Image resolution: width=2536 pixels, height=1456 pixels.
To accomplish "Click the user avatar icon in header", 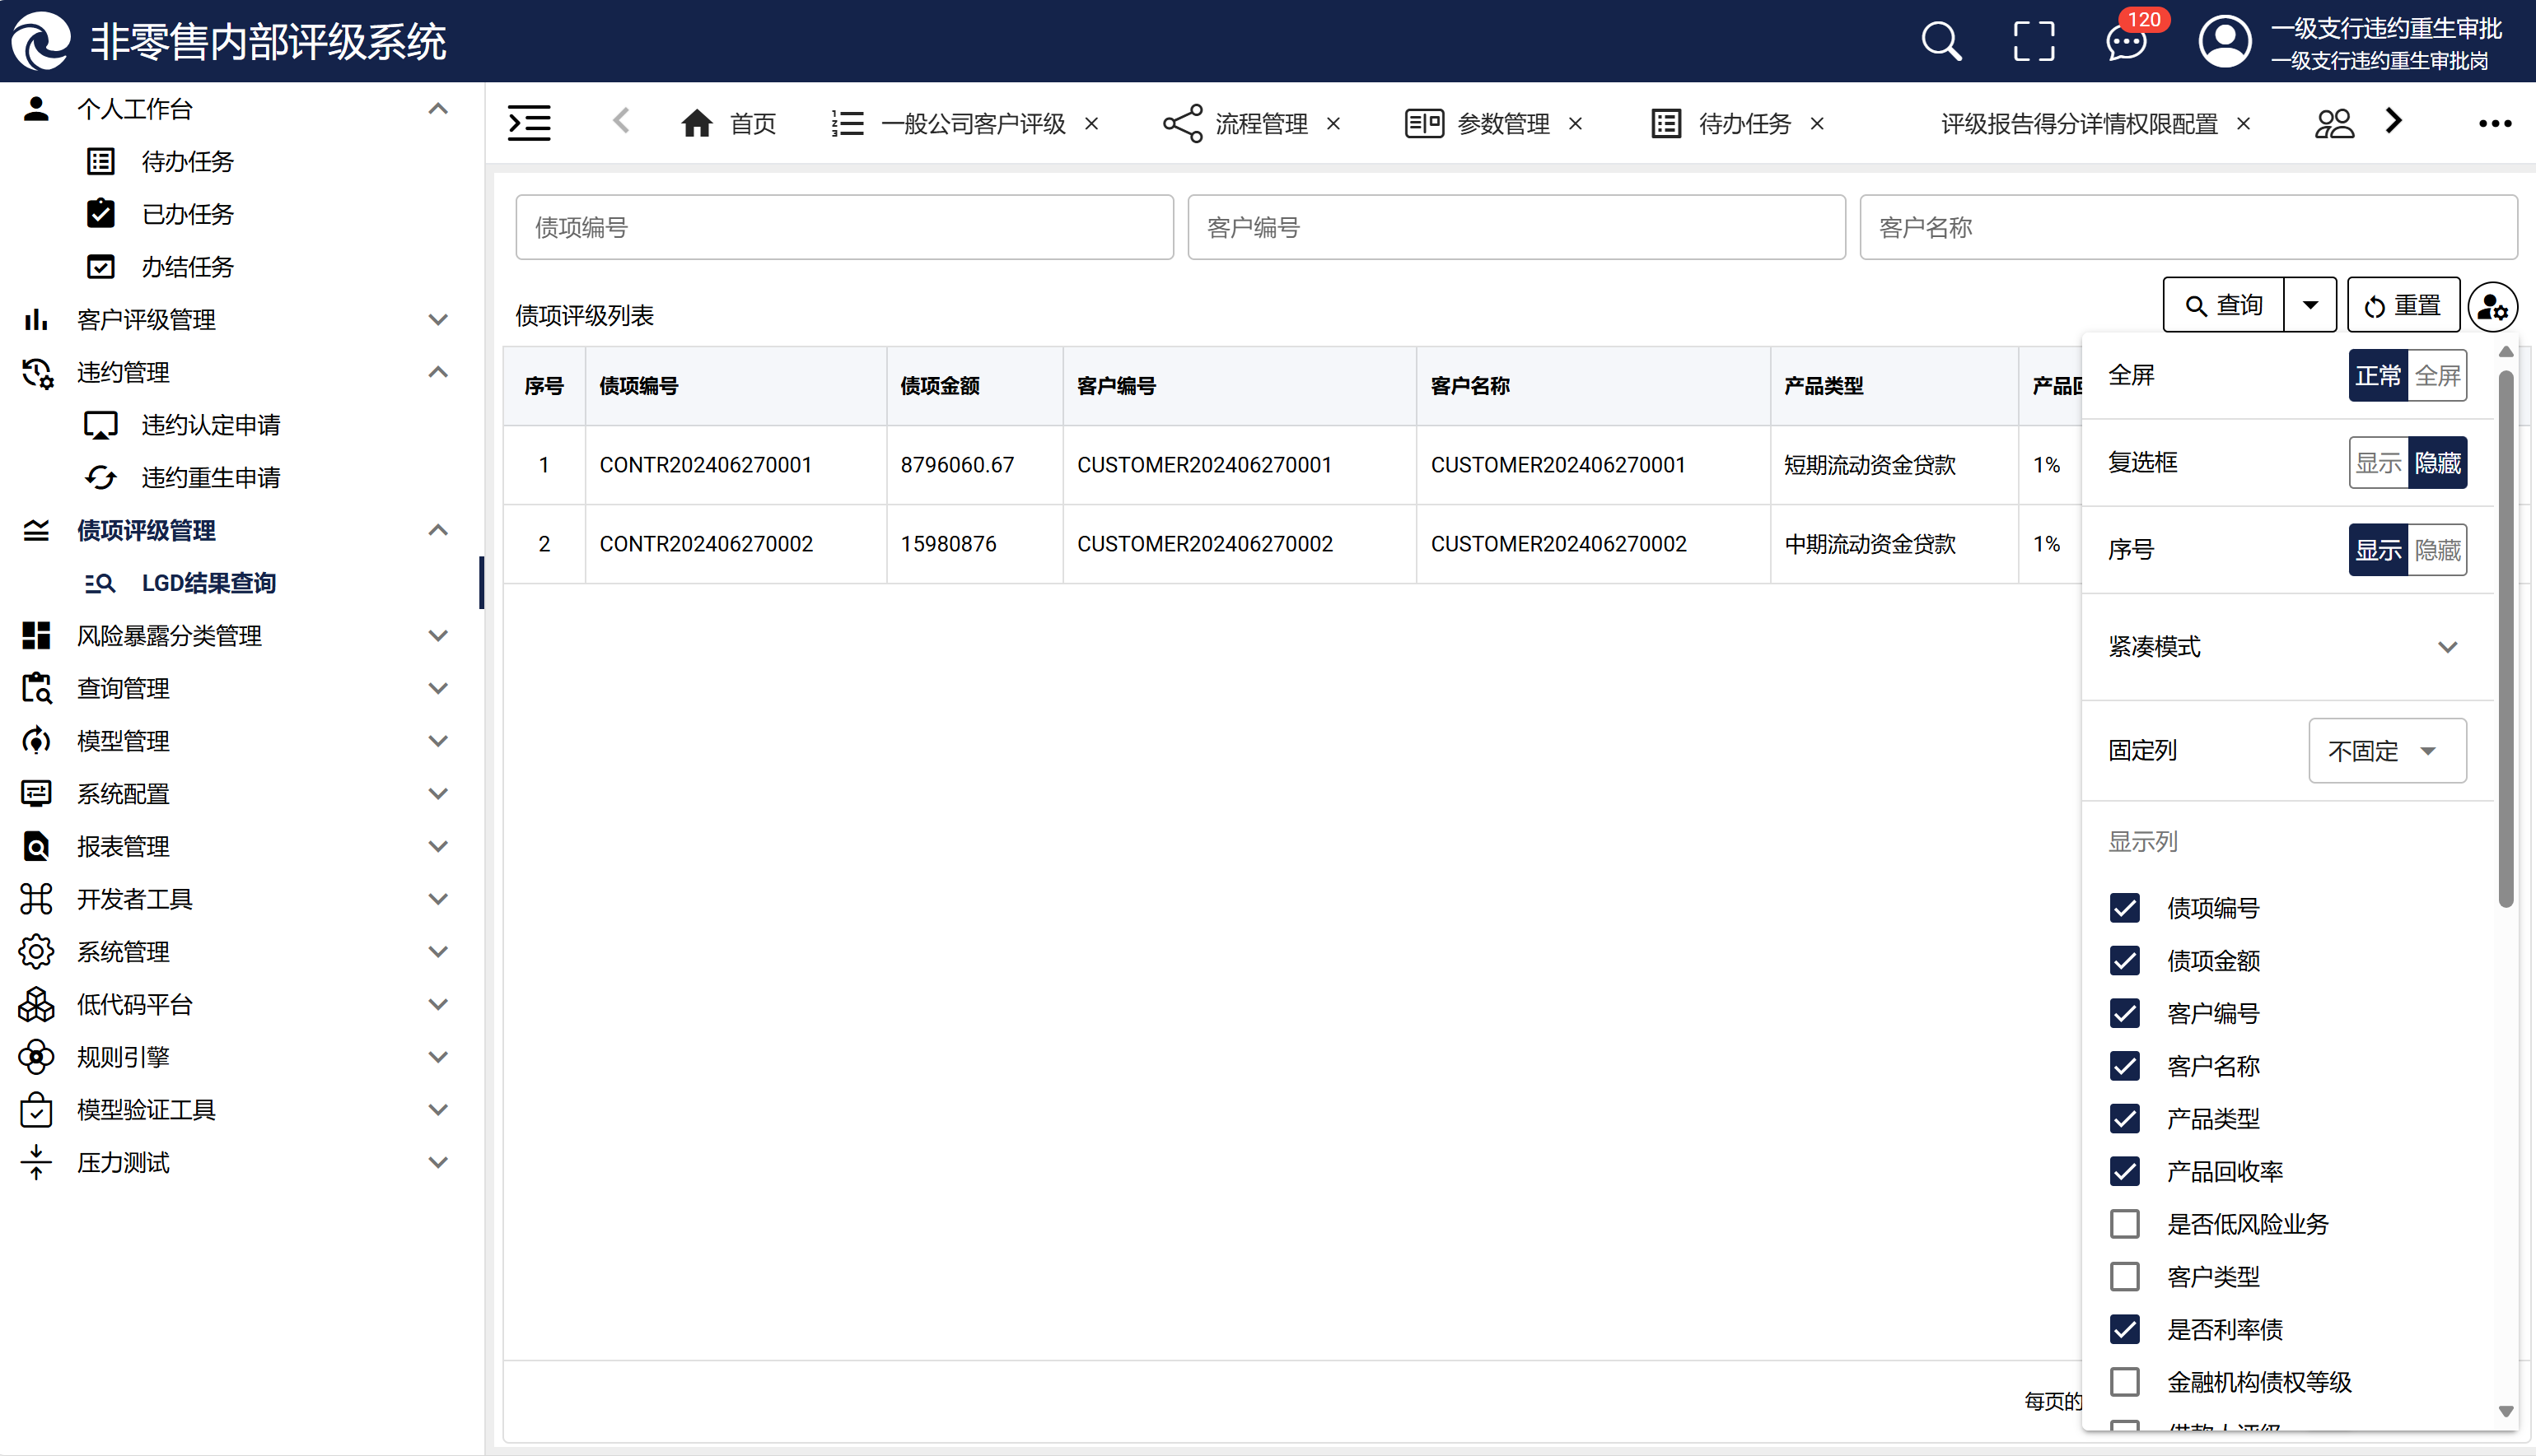I will tap(2224, 42).
